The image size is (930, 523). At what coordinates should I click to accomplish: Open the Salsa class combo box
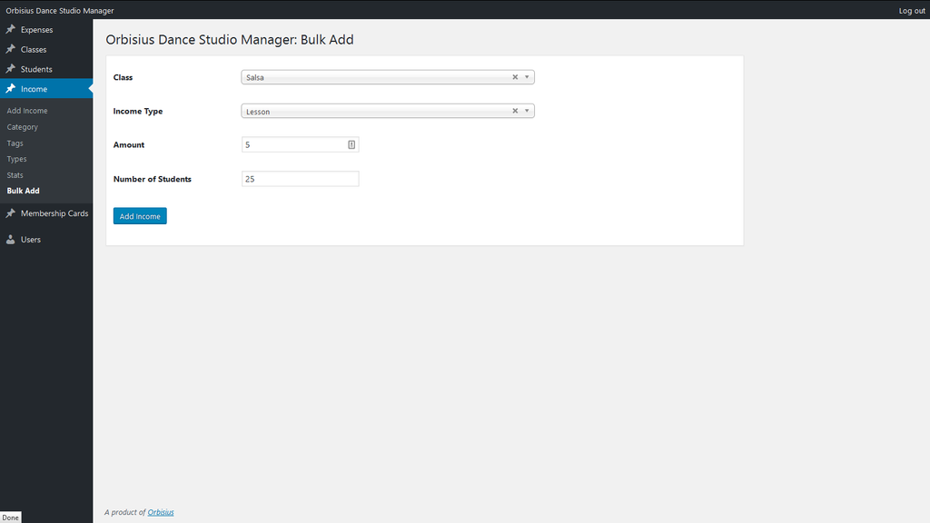coord(387,77)
